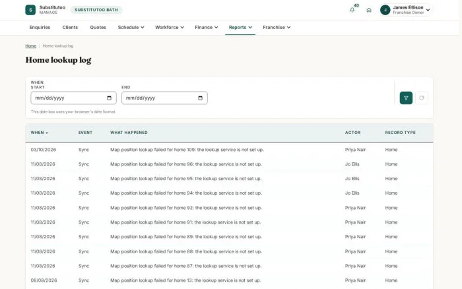Sort by the Actor column header
Screen dimensions: 462x289
[352, 133]
